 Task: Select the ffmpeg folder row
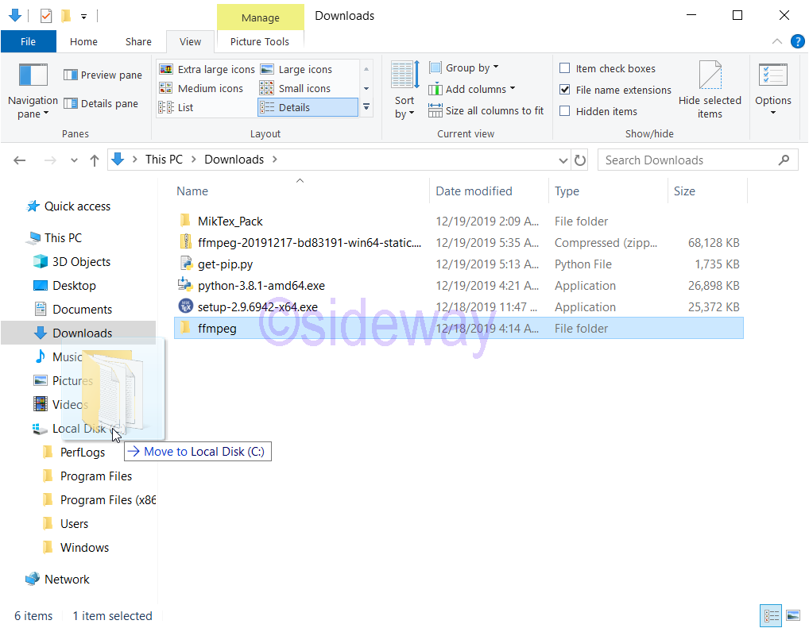coord(459,328)
